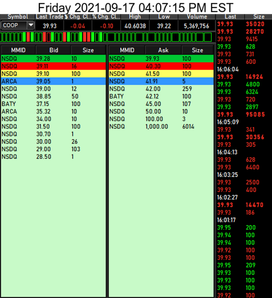Viewport: 272px width, 298px height.
Task: Select the BATY 37.15 bid price
Action: click(x=43, y=104)
